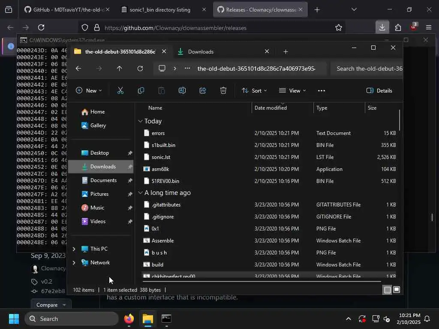This screenshot has height=329, width=439.
Task: Go back in File Explorer
Action: point(78,69)
